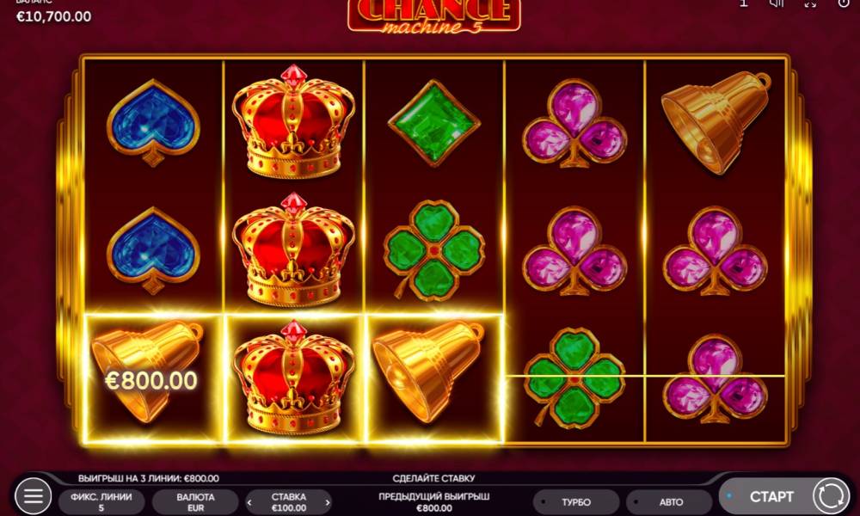This screenshot has width=860, height=516.
Task: Mute the game sound
Action: pos(776,3)
